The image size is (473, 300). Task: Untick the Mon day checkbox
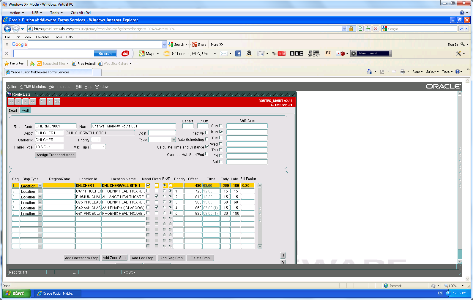[x=221, y=132]
